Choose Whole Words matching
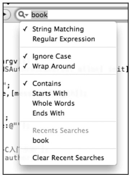132x178 pixels. tap(53, 103)
